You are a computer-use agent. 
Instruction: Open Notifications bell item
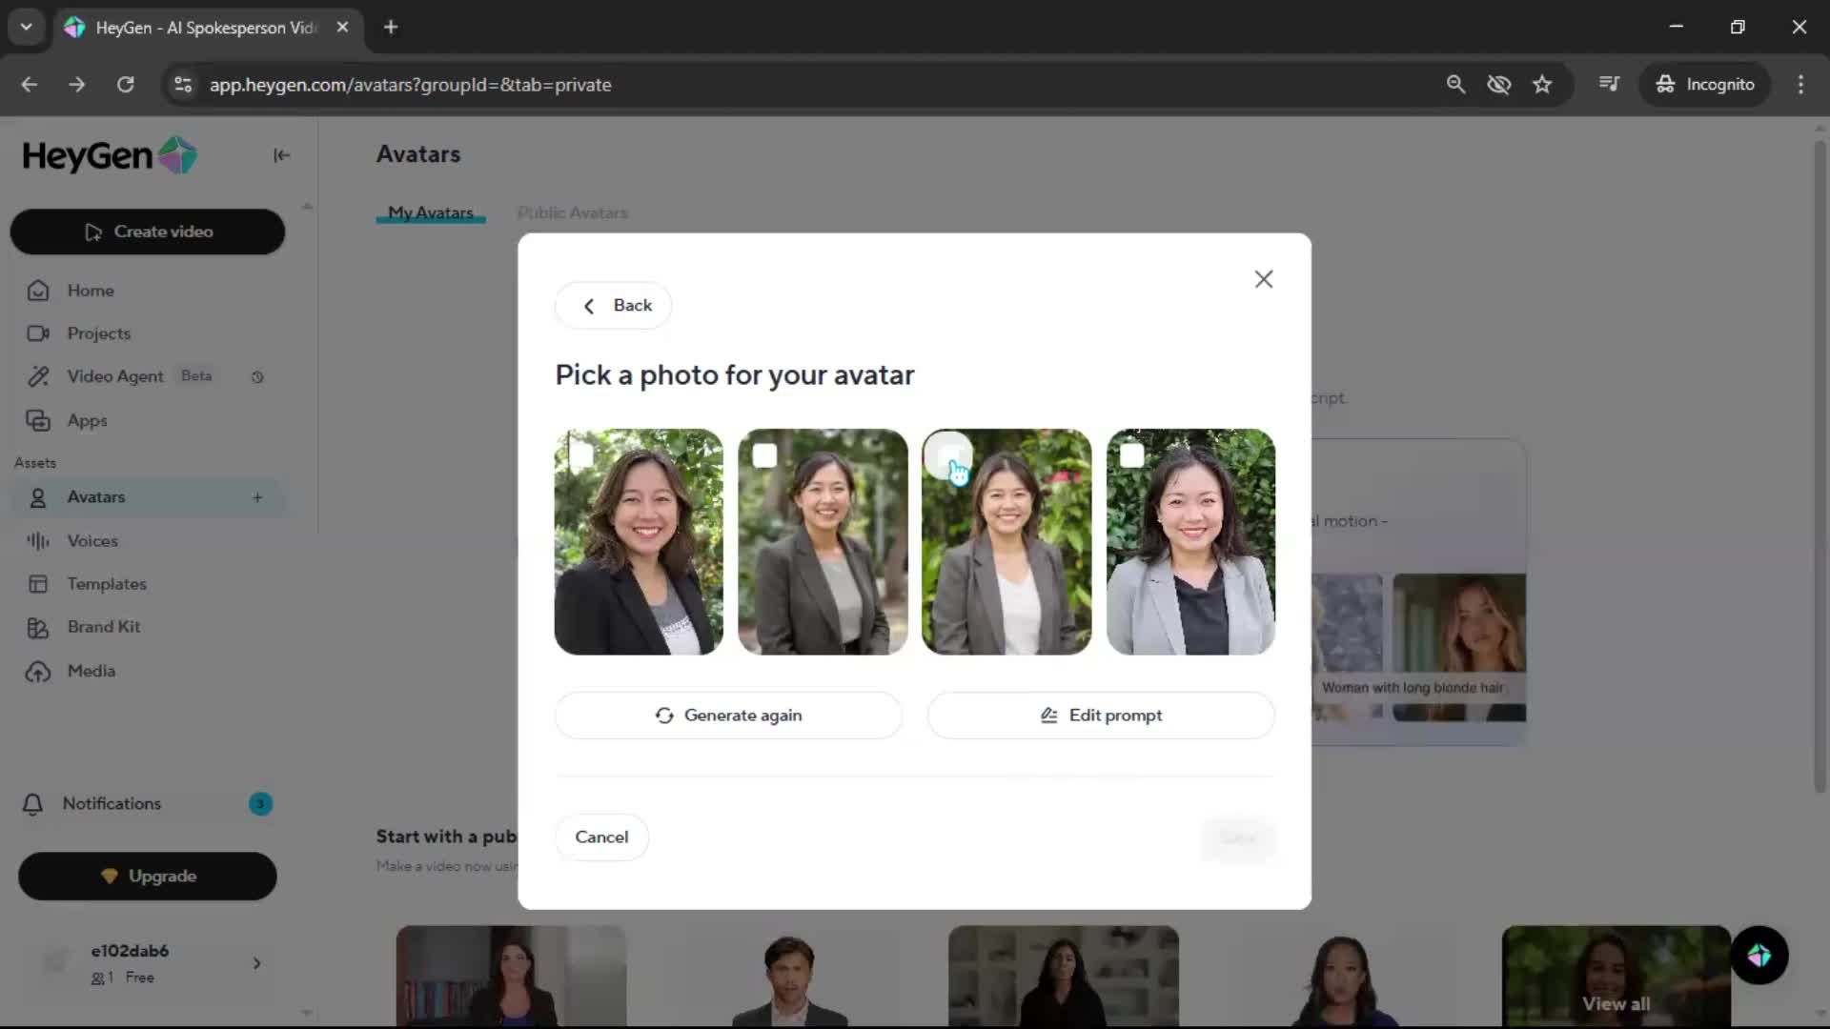point(112,803)
